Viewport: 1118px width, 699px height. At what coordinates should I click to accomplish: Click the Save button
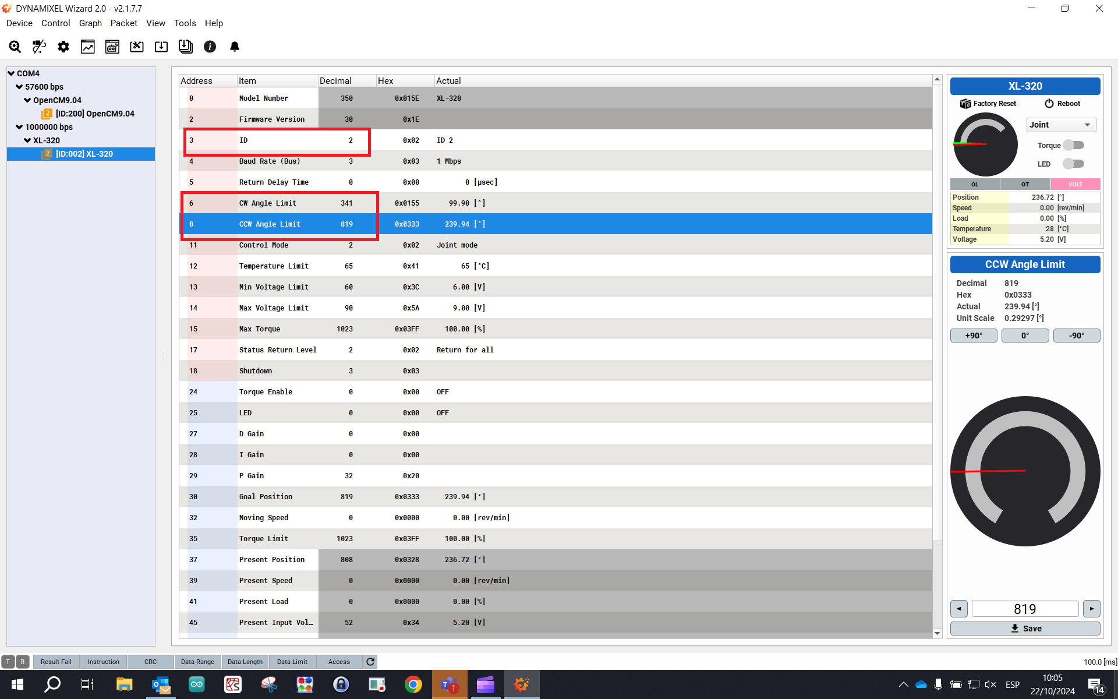pyautogui.click(x=1025, y=629)
